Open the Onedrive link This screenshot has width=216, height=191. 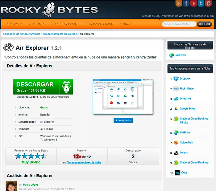pyautogui.click(x=185, y=99)
